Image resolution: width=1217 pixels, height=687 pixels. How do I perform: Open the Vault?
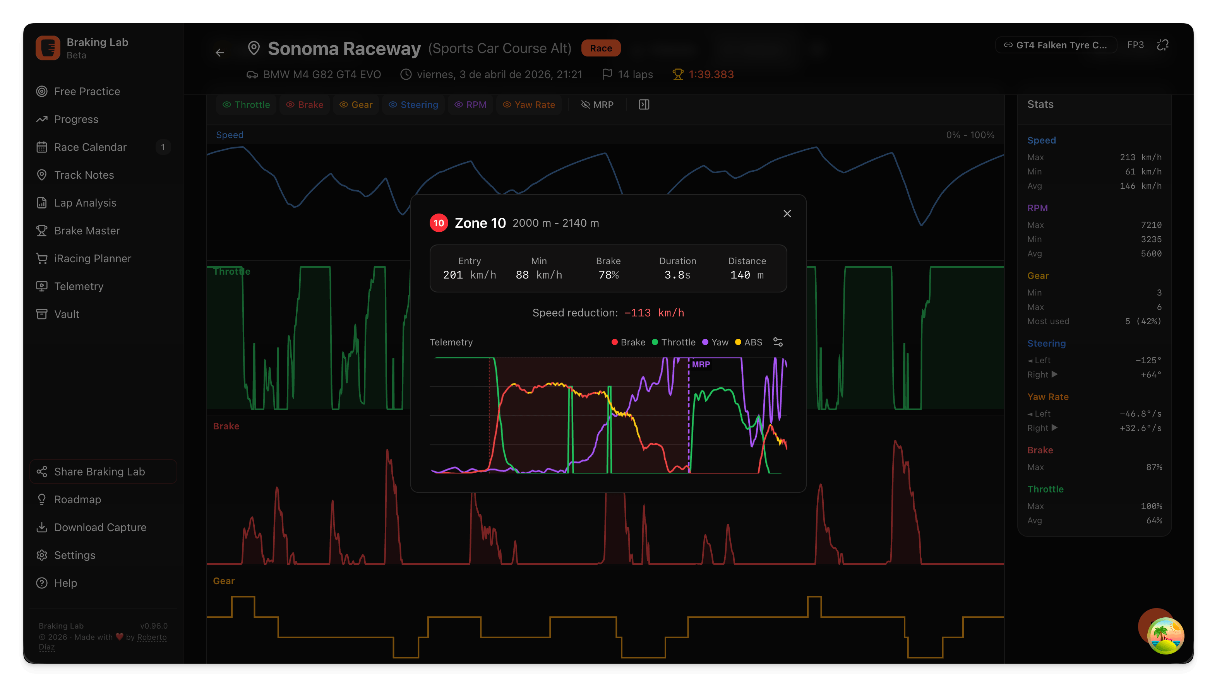coord(67,314)
